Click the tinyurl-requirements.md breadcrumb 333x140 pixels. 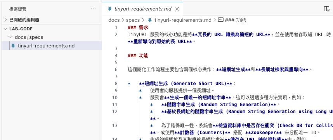point(183,20)
